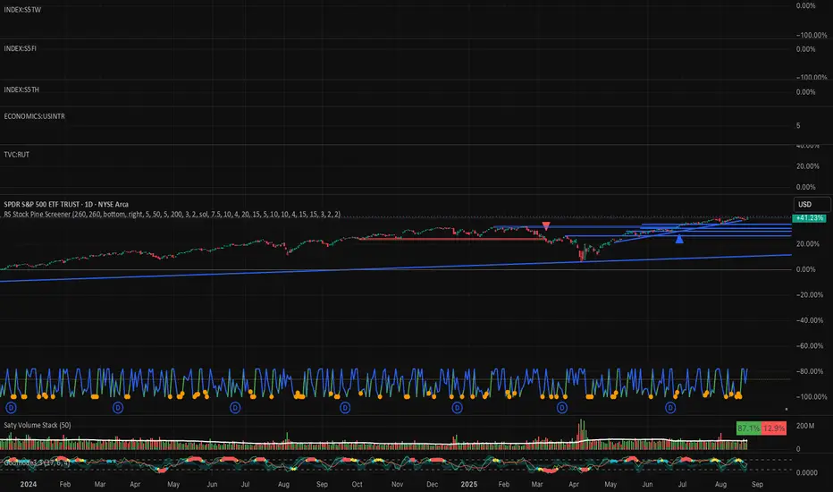Image resolution: width=833 pixels, height=492 pixels.
Task: Open the dividend 'D' marker near June 2025
Action: coord(670,408)
